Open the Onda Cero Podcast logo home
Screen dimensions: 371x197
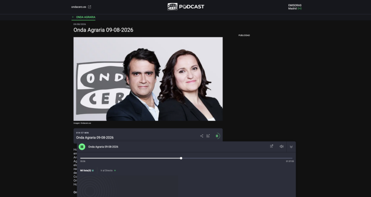(186, 7)
